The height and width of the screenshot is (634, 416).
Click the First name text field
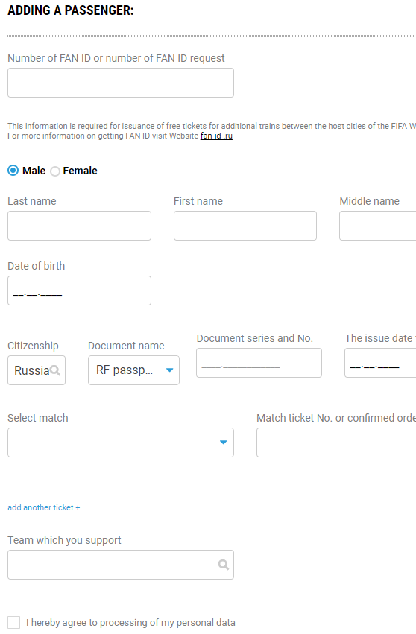click(x=245, y=226)
